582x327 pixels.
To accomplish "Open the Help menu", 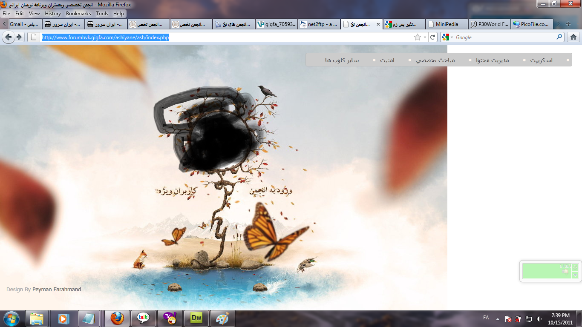I will click(x=118, y=14).
